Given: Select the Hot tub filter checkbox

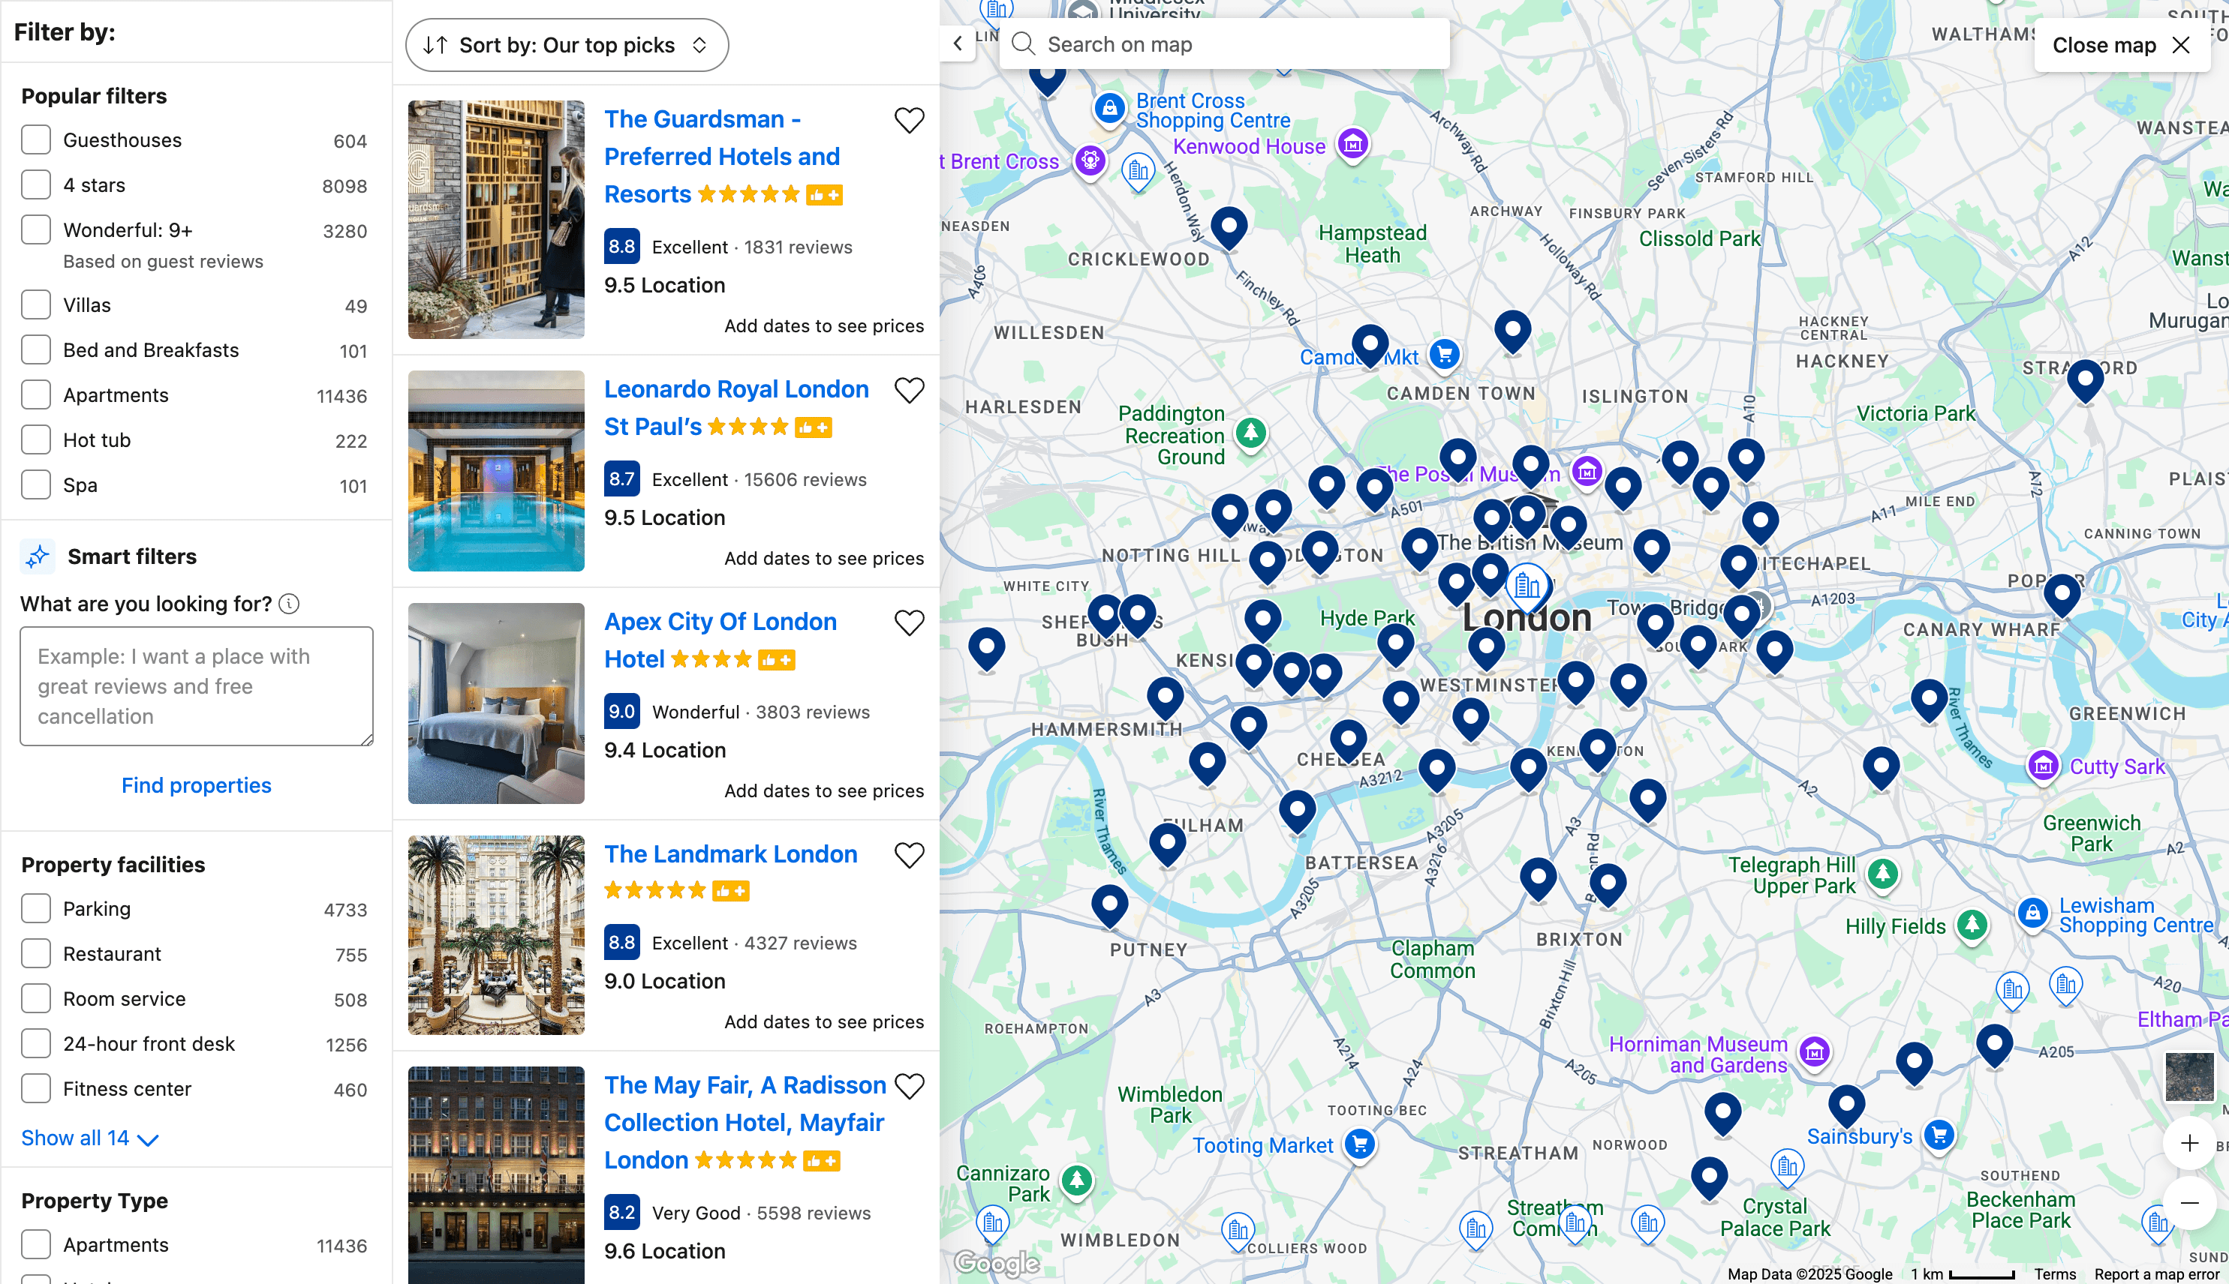Looking at the screenshot, I should (x=36, y=440).
